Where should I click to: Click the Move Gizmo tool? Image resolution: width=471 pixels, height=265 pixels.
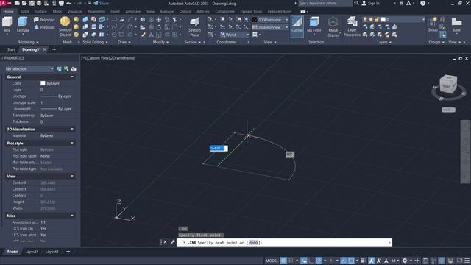pyautogui.click(x=333, y=26)
